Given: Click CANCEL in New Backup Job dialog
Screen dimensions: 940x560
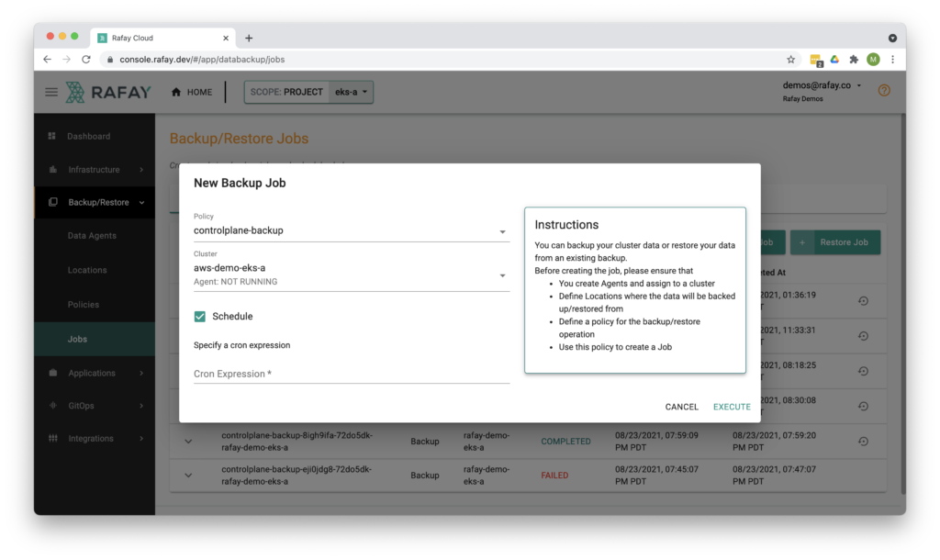Looking at the screenshot, I should 682,407.
